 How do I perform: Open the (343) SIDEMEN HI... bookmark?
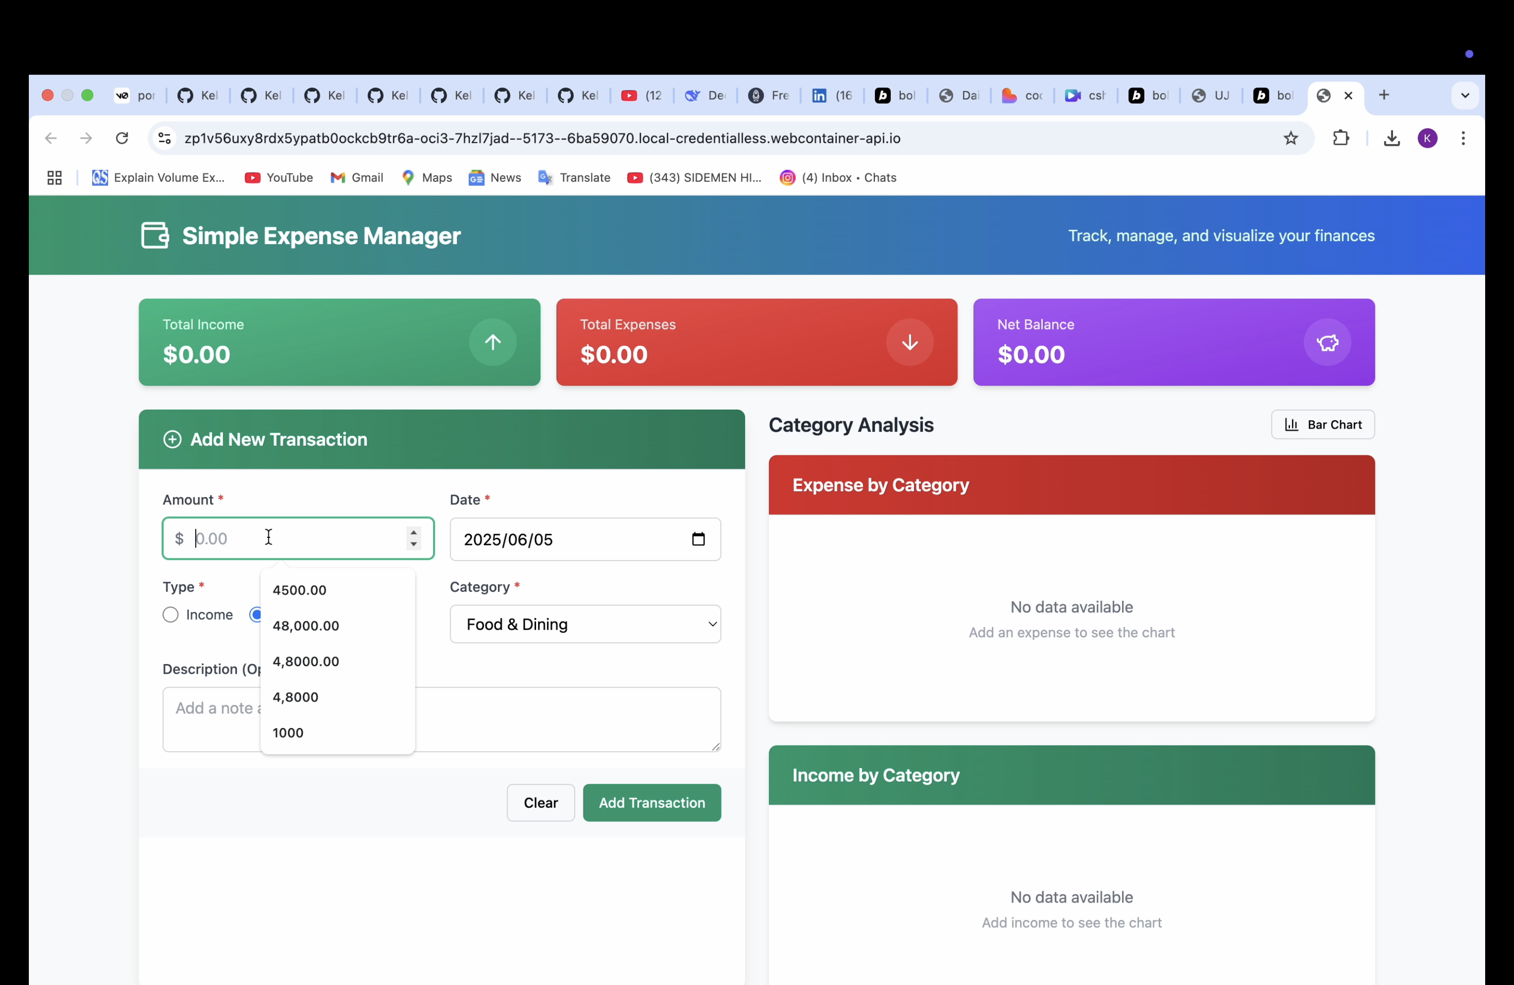tap(694, 178)
